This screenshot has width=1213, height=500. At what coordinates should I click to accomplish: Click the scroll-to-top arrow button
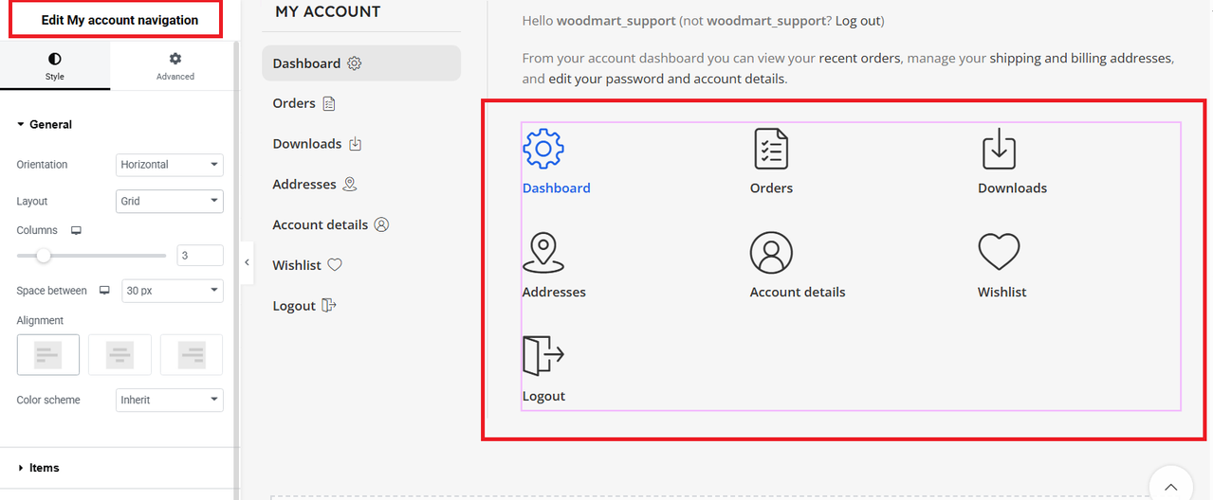(1170, 485)
